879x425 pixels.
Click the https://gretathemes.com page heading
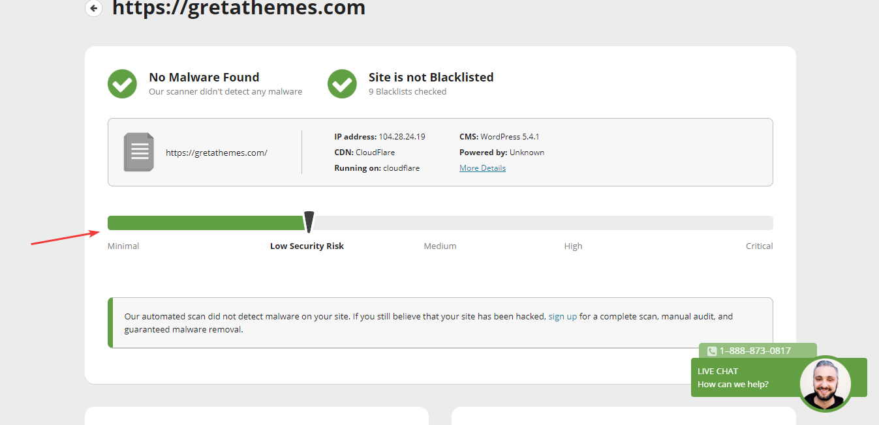tap(239, 8)
